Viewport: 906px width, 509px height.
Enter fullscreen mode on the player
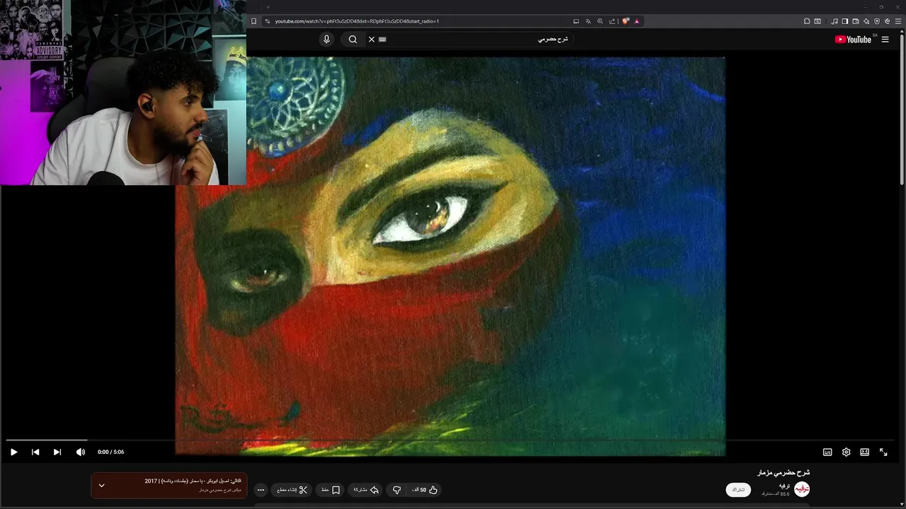883,452
